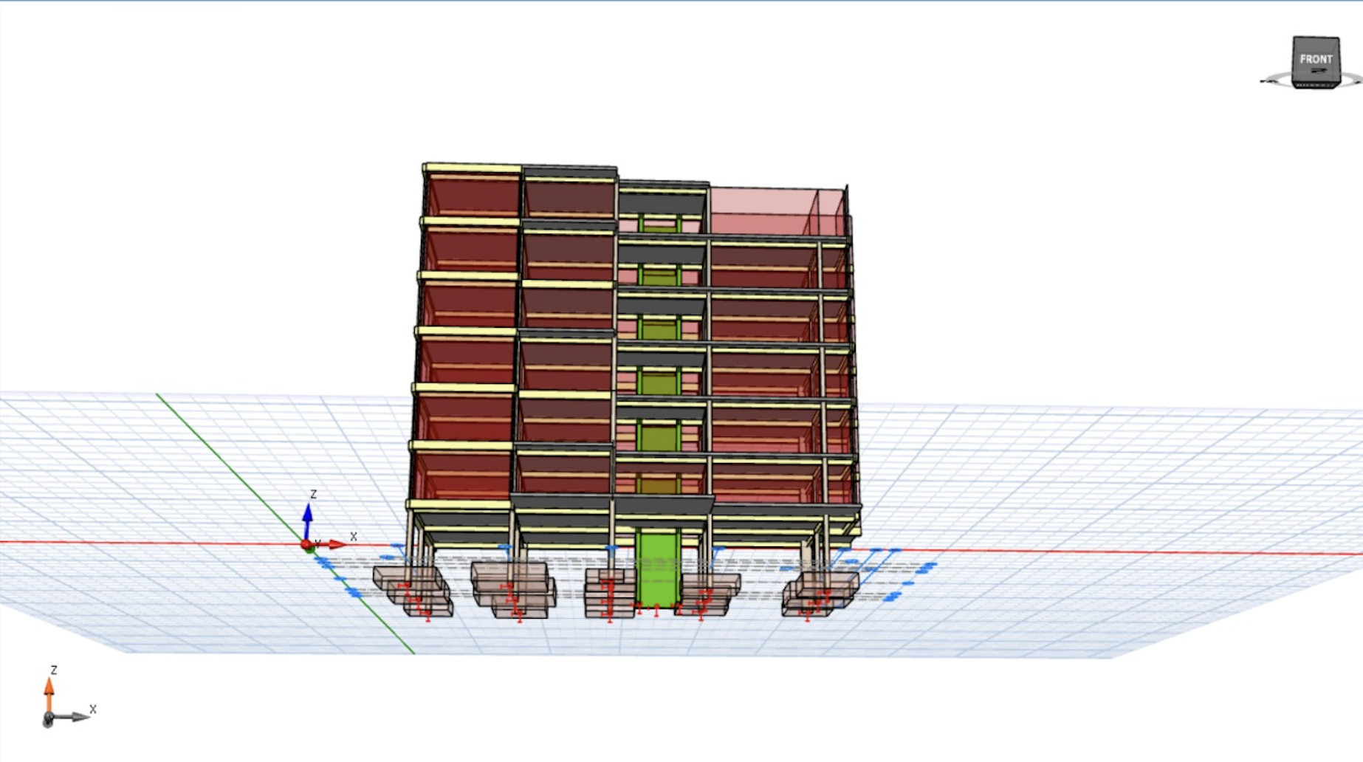Select the top-floor left dark red wall panel

(x=474, y=195)
